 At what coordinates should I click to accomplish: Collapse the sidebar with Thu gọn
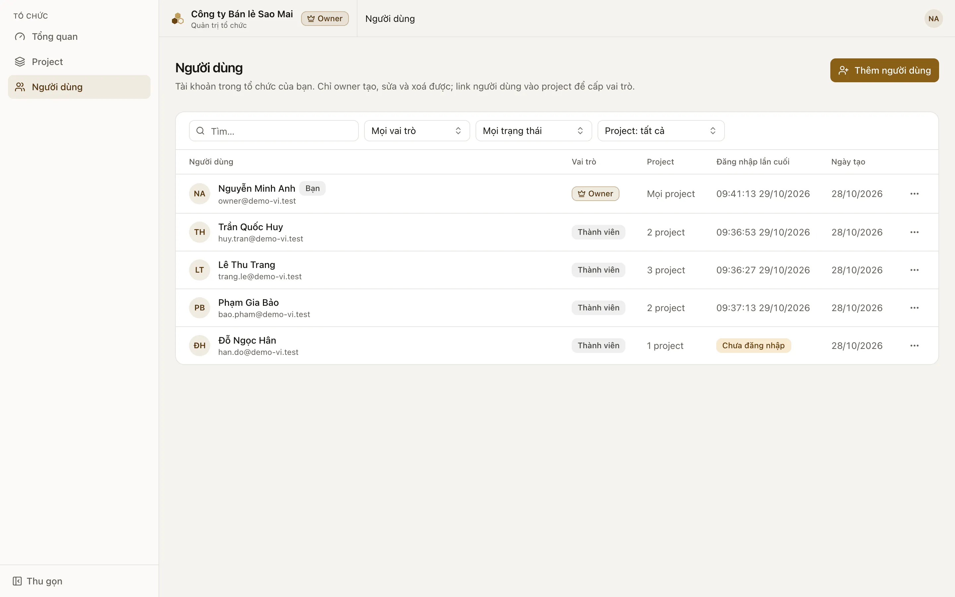(x=37, y=581)
